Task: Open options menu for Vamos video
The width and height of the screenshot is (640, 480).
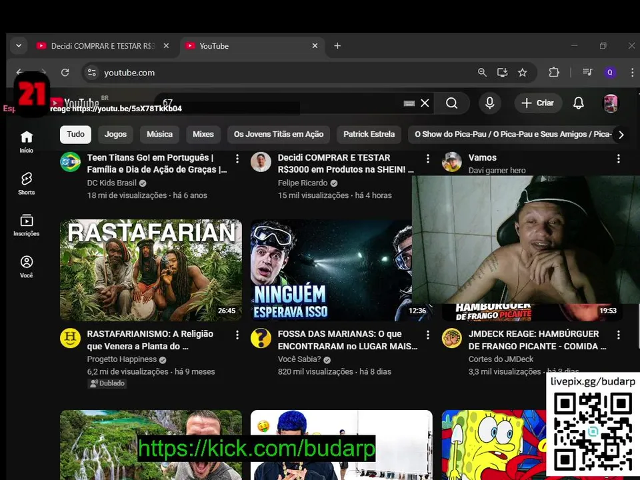Action: (x=619, y=159)
